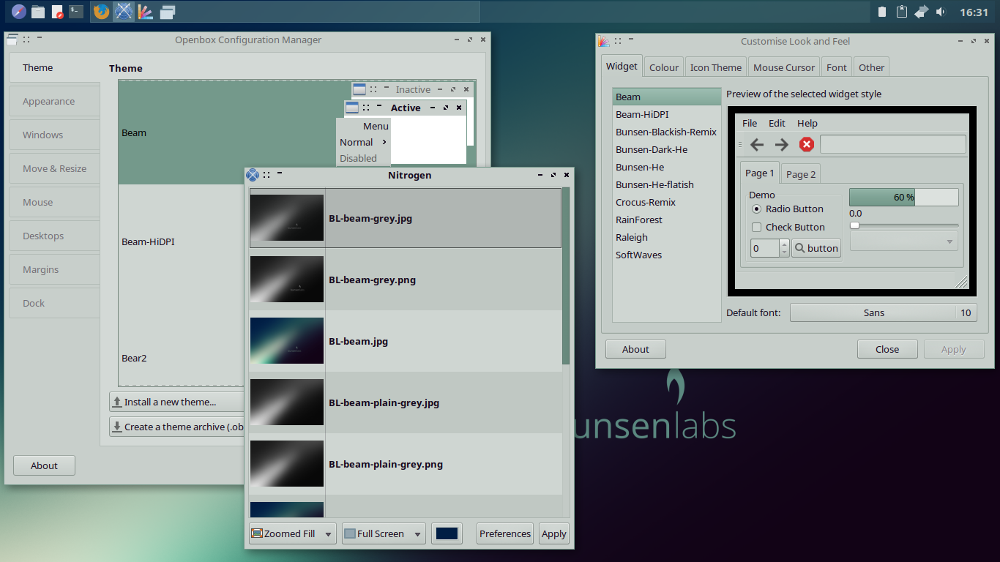Switch to Firefox in the taskbar
Image resolution: width=1000 pixels, height=562 pixels.
click(102, 12)
